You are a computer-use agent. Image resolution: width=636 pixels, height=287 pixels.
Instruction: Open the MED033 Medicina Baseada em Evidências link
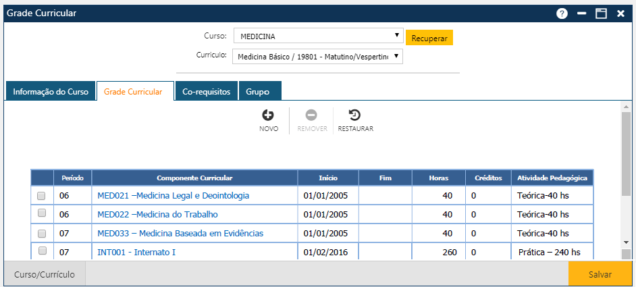tap(180, 233)
